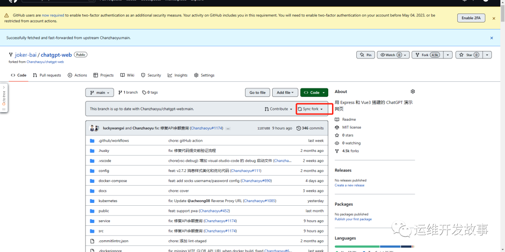The image size is (505, 252).
Task: Click the src folder icon
Action: click(x=92, y=231)
